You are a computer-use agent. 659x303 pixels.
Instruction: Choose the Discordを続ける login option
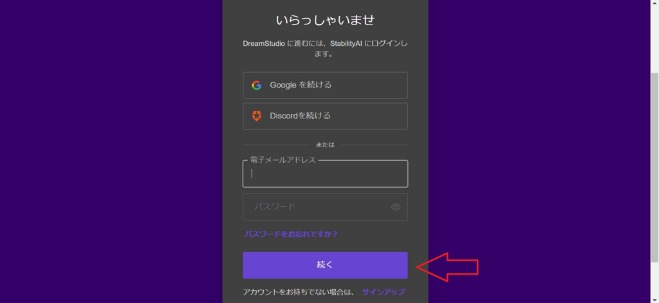(325, 116)
